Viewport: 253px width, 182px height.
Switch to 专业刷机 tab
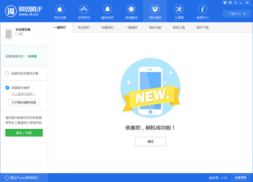coord(84,28)
